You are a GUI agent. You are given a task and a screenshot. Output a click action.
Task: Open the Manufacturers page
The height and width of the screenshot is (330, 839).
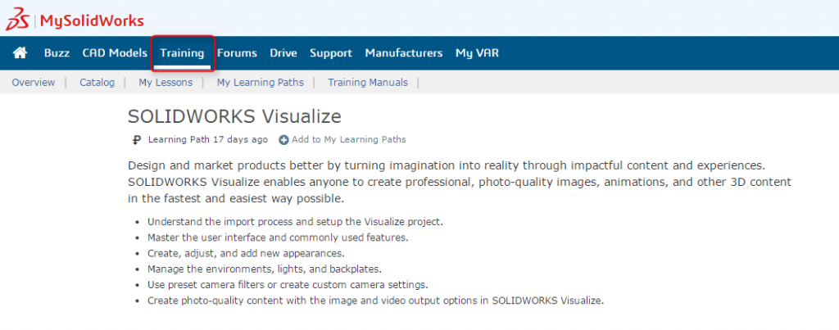pyautogui.click(x=404, y=53)
